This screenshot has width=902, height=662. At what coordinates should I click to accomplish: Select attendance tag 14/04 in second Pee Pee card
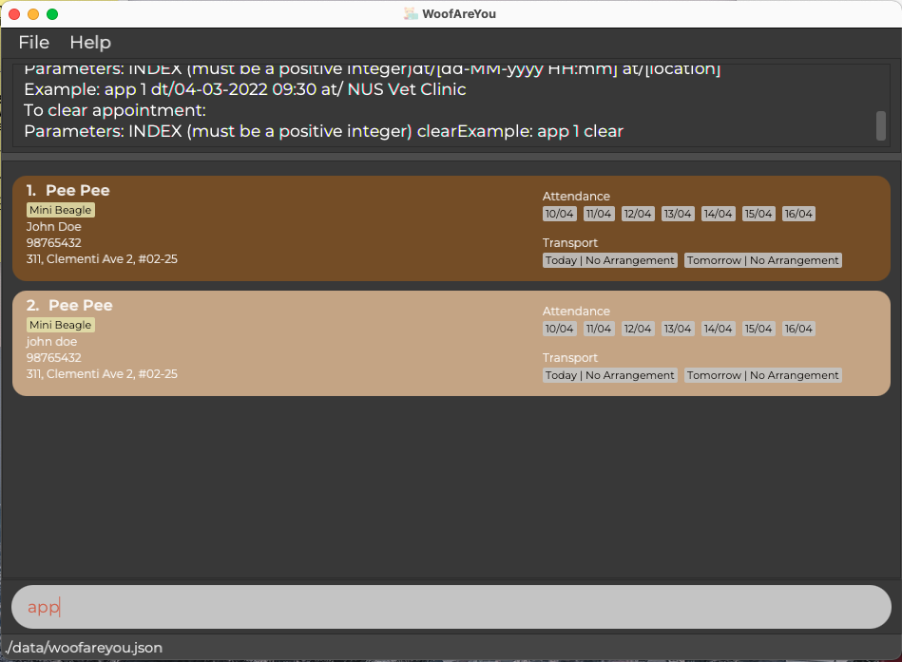(x=718, y=329)
